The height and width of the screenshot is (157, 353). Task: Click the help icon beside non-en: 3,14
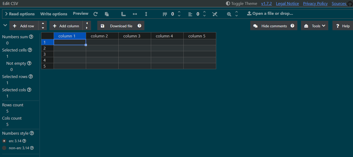point(32,148)
